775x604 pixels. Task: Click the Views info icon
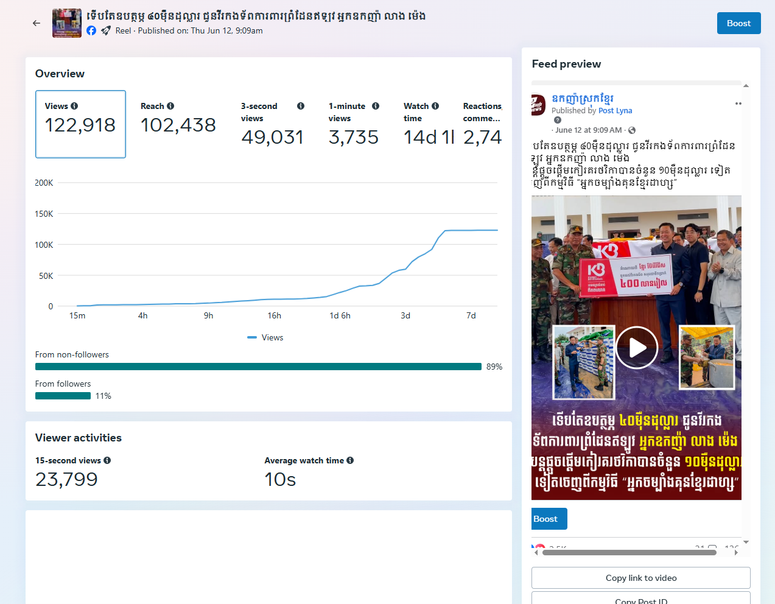pyautogui.click(x=74, y=106)
